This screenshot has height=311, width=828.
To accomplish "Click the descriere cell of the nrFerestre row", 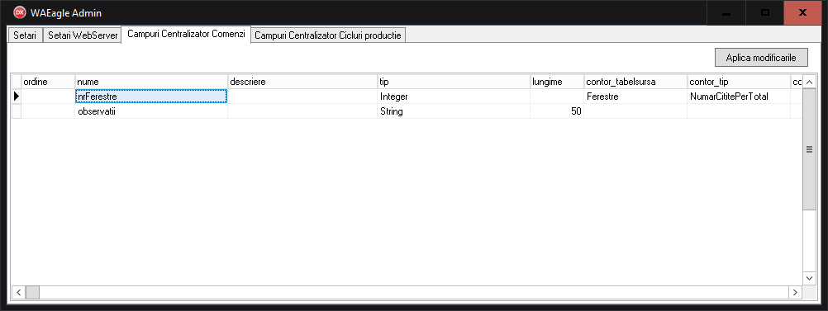I will [302, 97].
